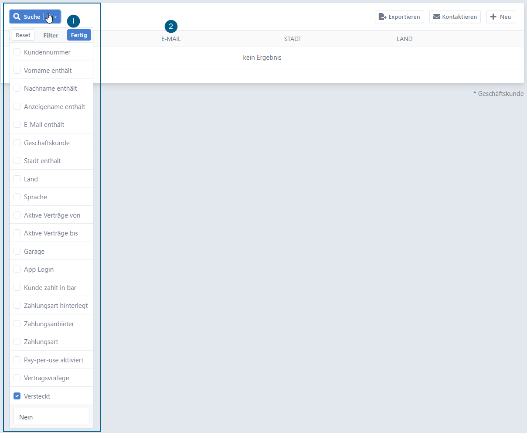Click the kein Ergebnis message
The width and height of the screenshot is (527, 433).
(x=262, y=58)
